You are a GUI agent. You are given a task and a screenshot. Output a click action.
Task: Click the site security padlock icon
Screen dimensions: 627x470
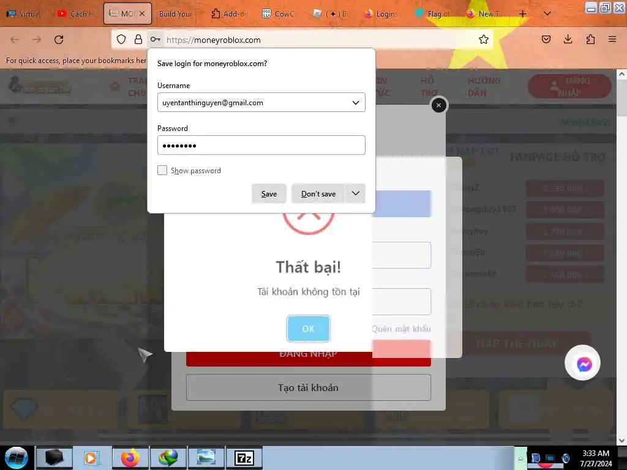click(x=138, y=39)
